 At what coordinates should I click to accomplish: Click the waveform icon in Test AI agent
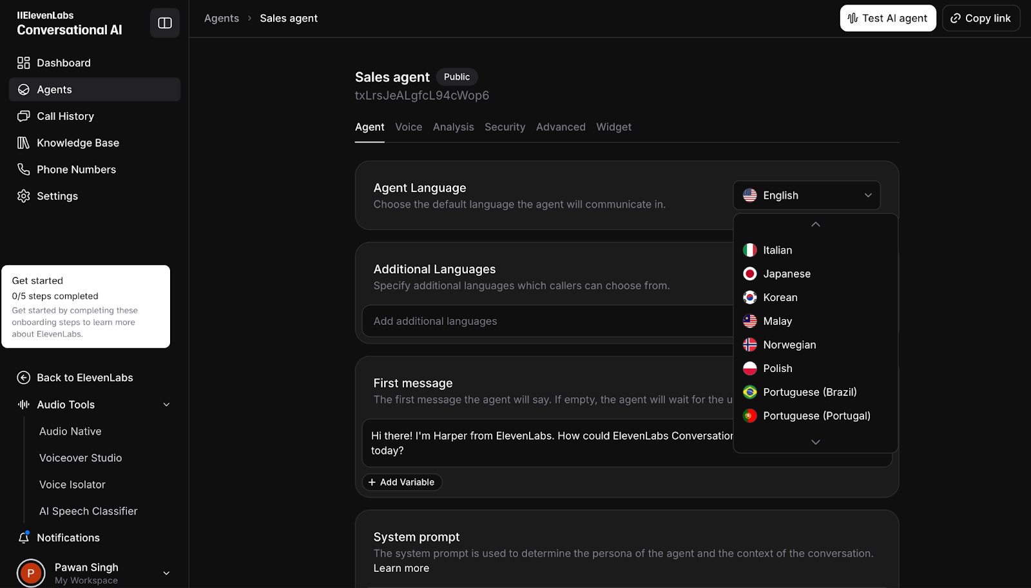[x=853, y=18]
